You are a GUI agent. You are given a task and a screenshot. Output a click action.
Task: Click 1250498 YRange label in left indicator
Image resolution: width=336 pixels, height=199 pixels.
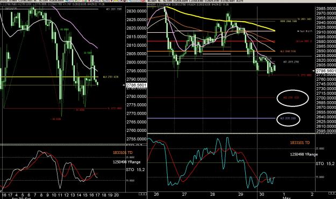tap(127, 162)
